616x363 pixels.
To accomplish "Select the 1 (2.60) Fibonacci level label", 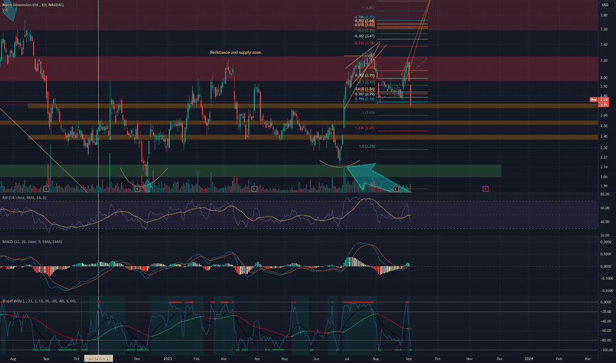I will (368, 113).
